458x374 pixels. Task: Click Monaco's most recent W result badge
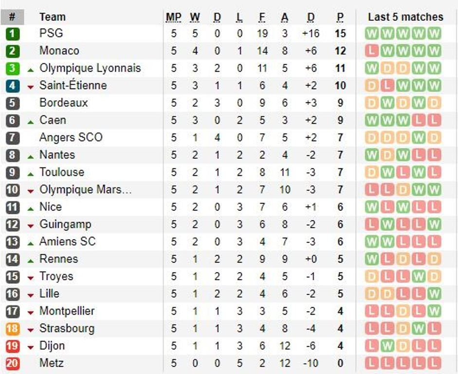[434, 51]
